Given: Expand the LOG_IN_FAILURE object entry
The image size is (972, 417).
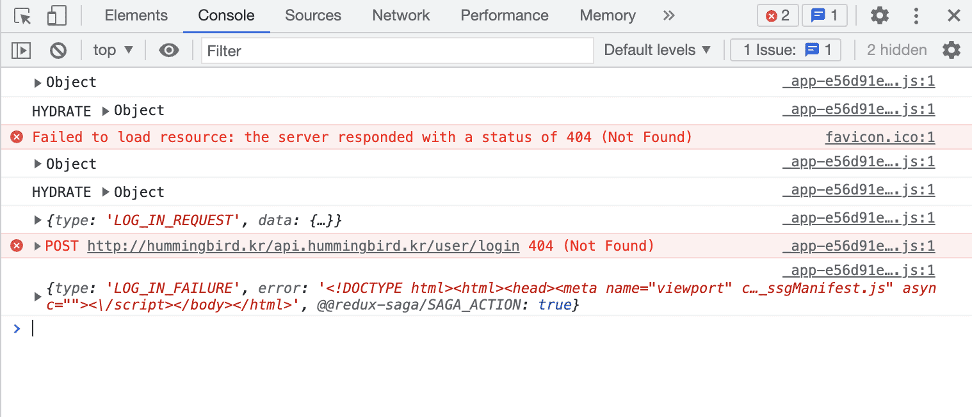Looking at the screenshot, I should click(38, 297).
